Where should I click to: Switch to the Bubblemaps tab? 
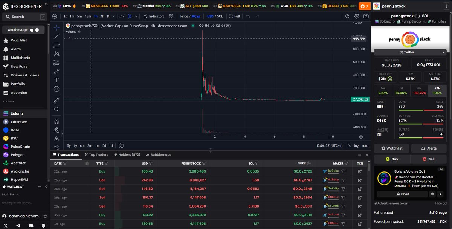pos(158,154)
